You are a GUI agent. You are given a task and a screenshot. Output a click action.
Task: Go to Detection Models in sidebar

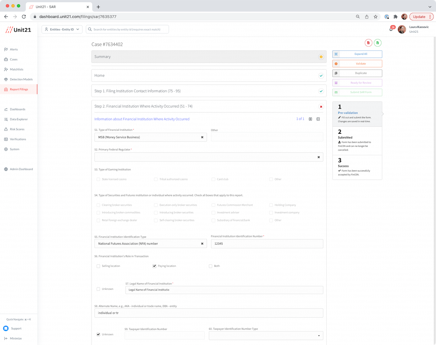[21, 79]
